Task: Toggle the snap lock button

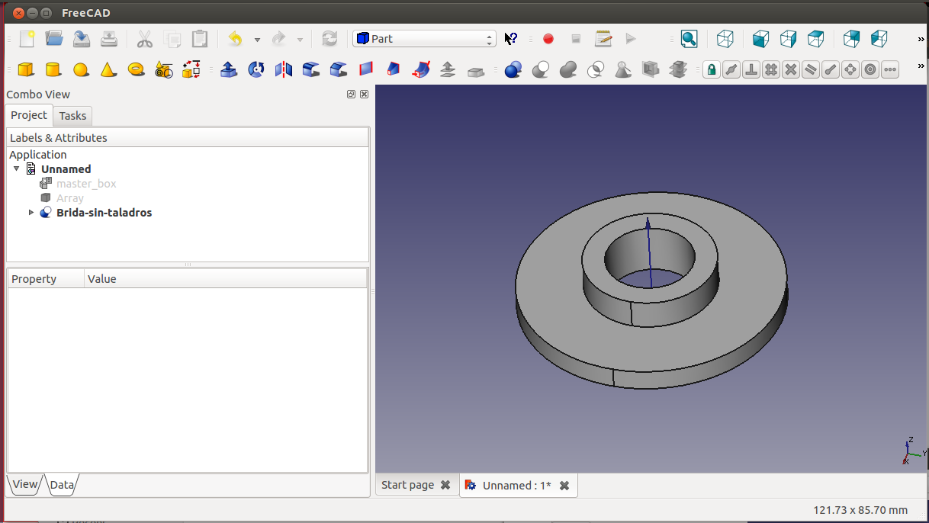Action: 711,69
